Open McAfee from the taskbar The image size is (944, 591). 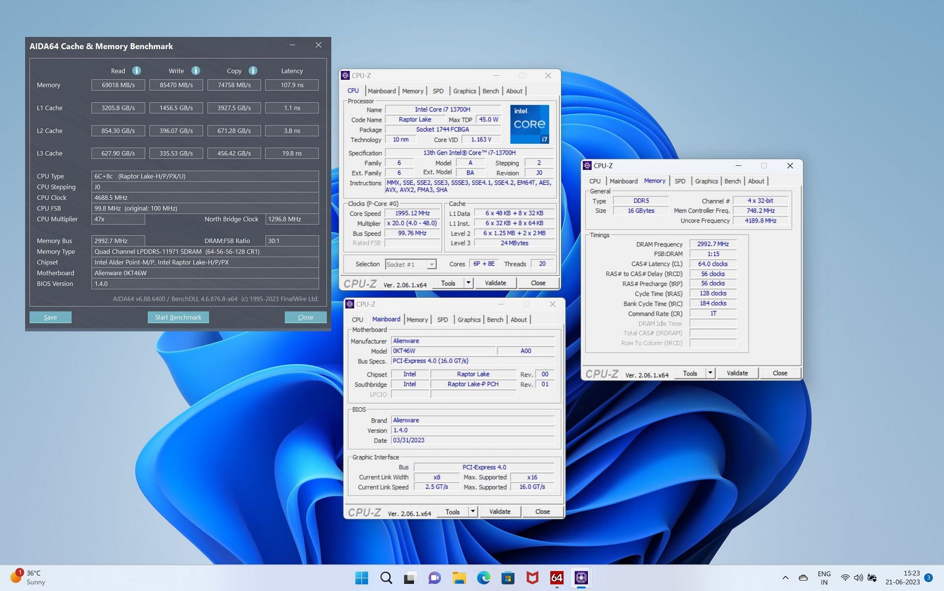tap(532, 578)
